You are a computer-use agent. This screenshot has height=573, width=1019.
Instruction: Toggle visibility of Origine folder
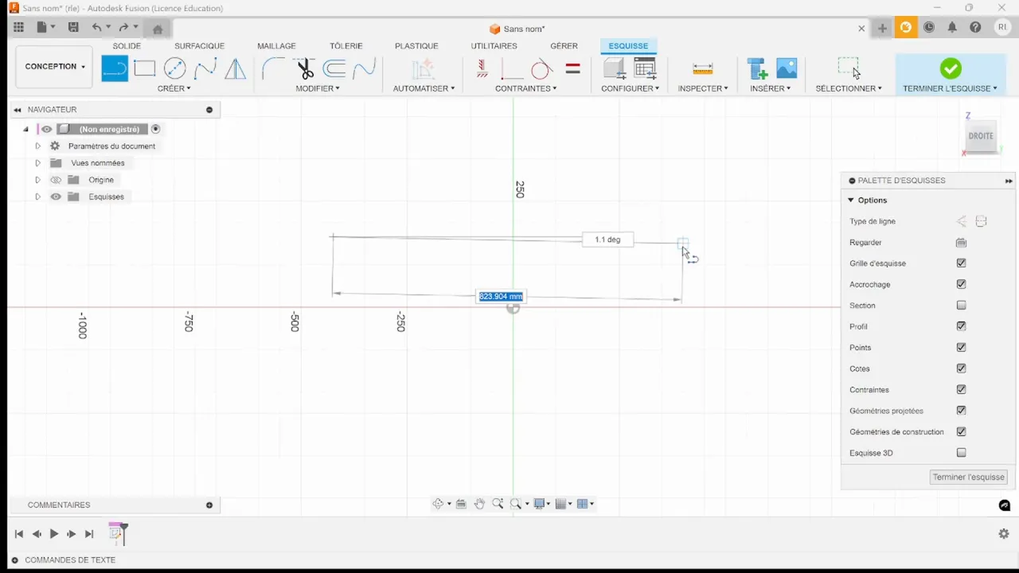(x=56, y=180)
